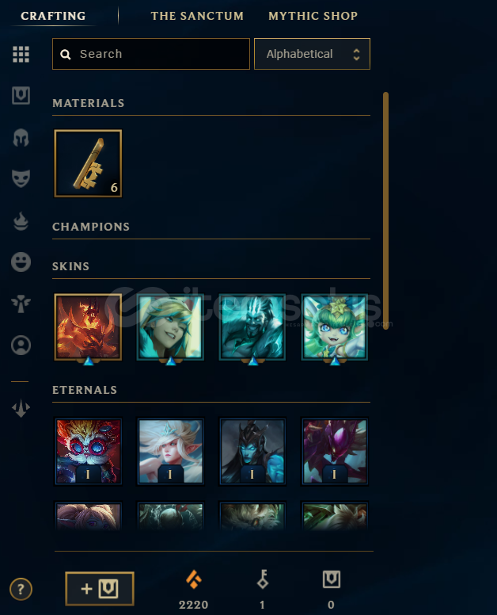This screenshot has height=615, width=497.
Task: Select the Eternals flame filter icon
Action: click(x=21, y=220)
